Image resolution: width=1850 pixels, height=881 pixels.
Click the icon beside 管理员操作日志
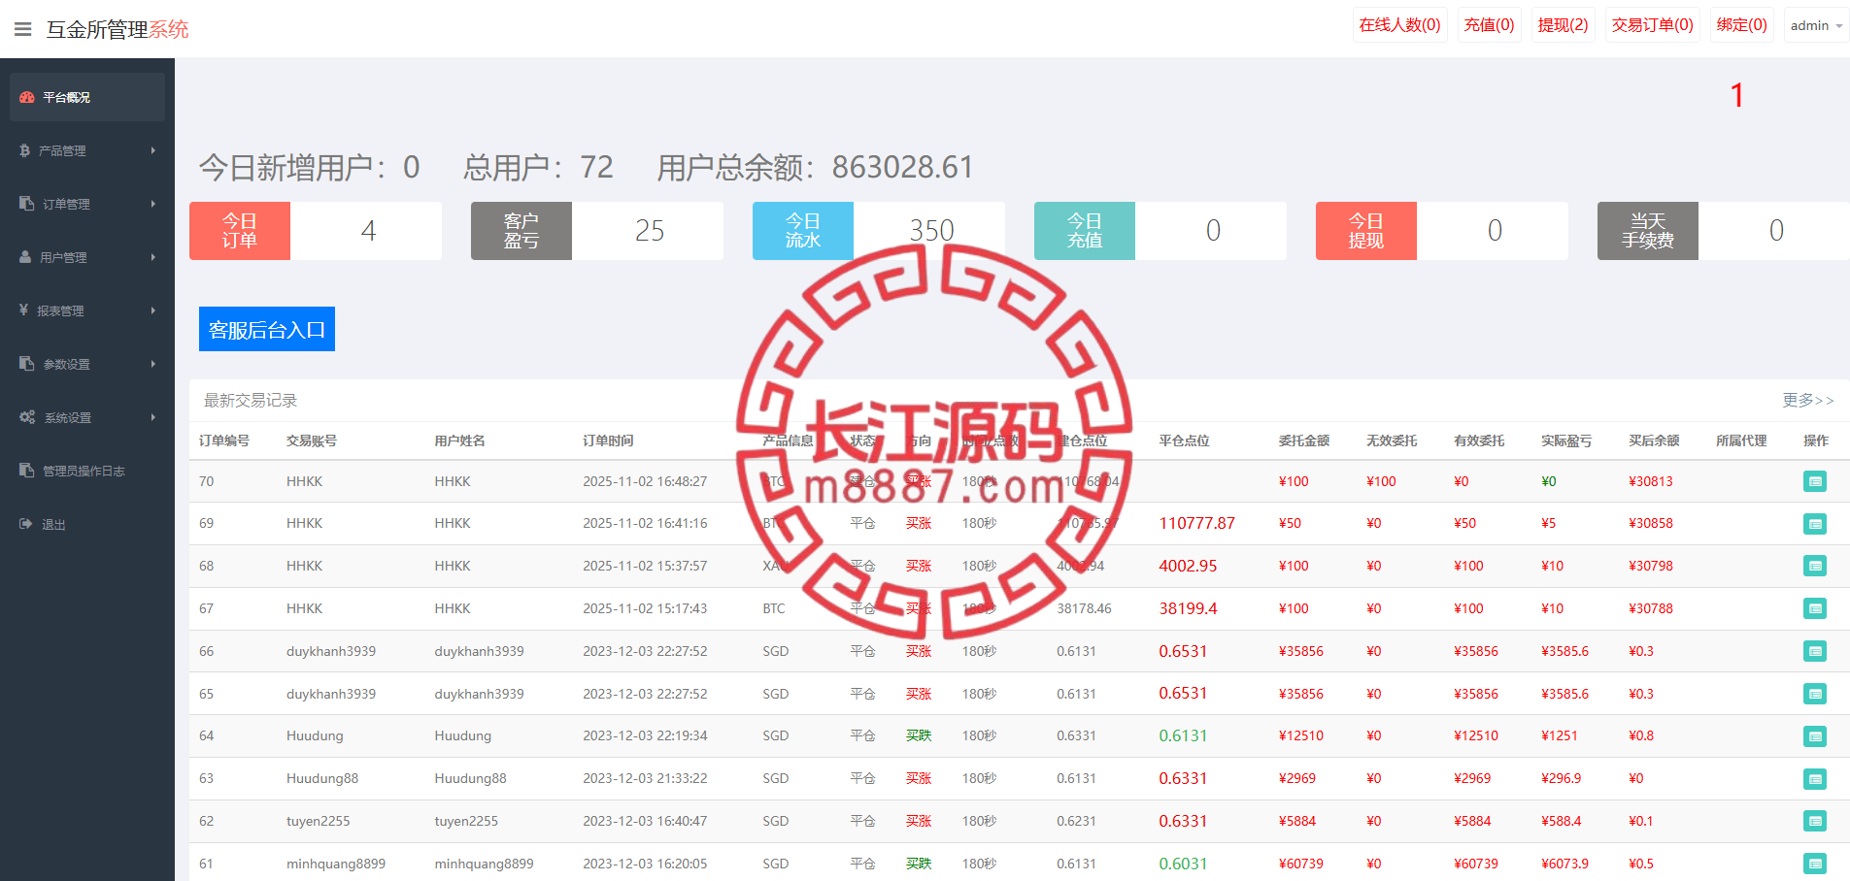(x=27, y=471)
